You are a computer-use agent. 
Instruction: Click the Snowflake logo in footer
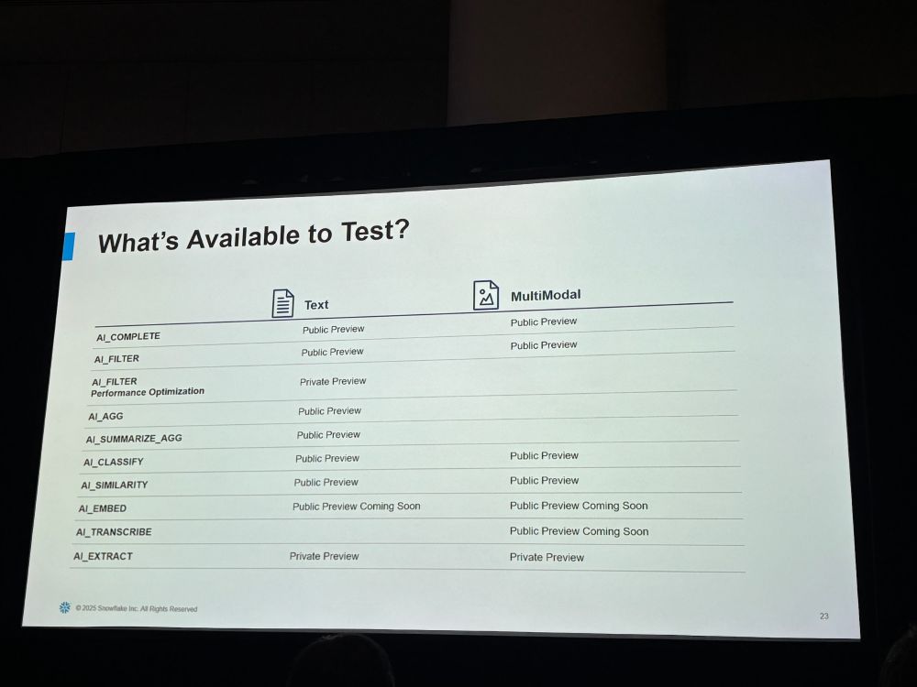click(65, 607)
